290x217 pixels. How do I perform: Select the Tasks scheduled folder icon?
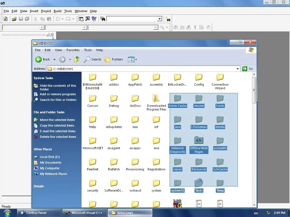(x=199, y=183)
